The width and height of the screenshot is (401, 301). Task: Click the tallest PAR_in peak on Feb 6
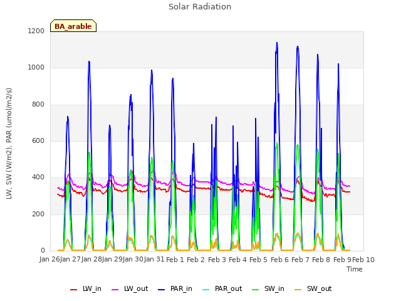point(277,43)
